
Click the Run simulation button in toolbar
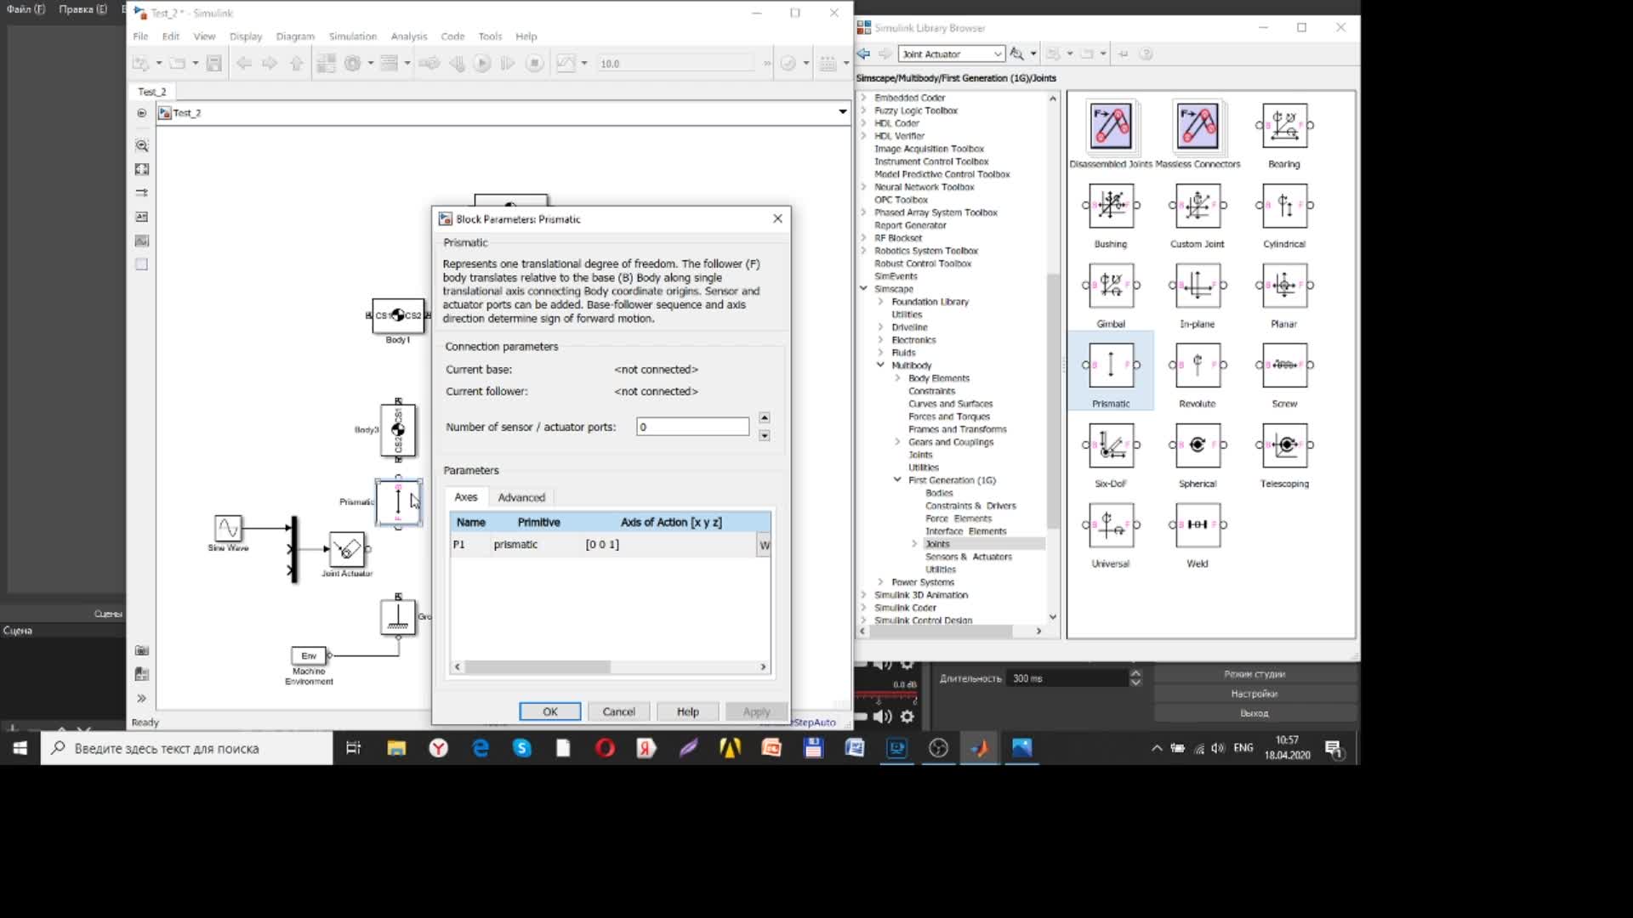[x=482, y=63]
